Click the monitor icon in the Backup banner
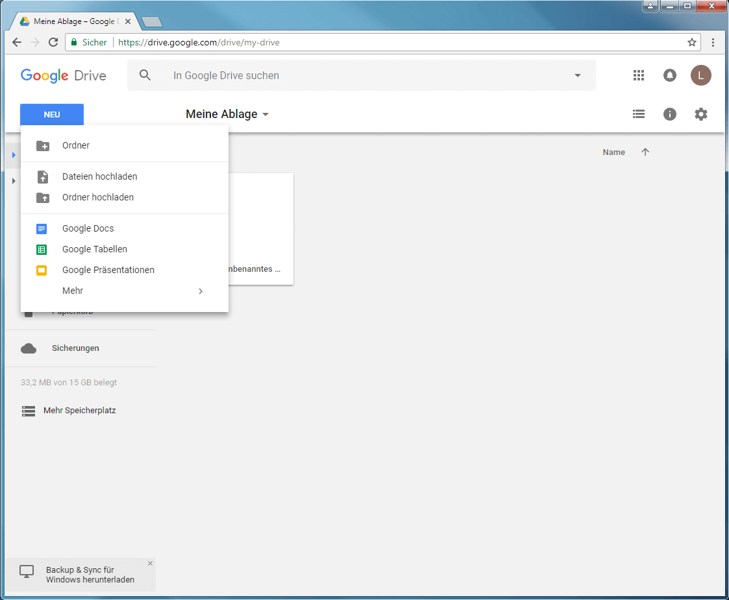This screenshot has height=600, width=729. click(x=27, y=571)
